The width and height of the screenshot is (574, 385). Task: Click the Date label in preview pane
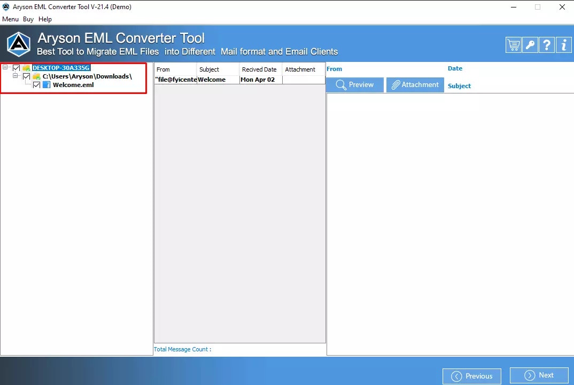455,68
